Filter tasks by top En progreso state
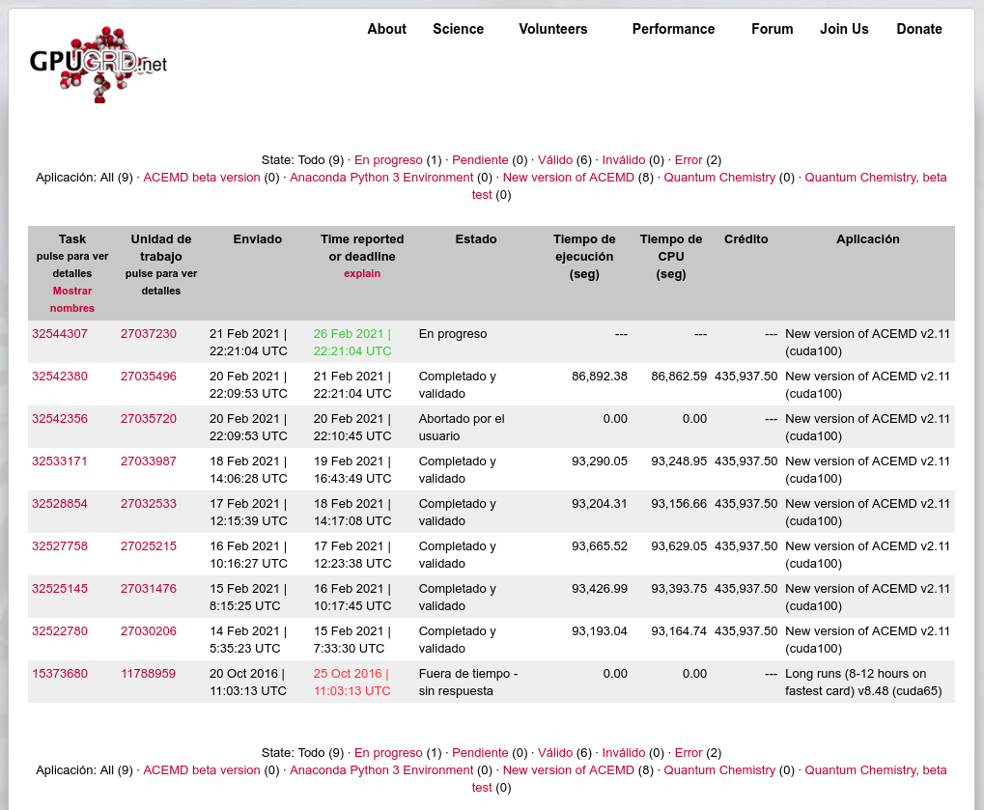 pos(388,160)
